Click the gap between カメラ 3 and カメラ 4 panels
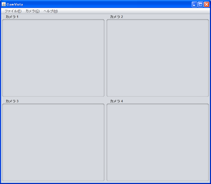211x184 pixels. click(x=105, y=142)
